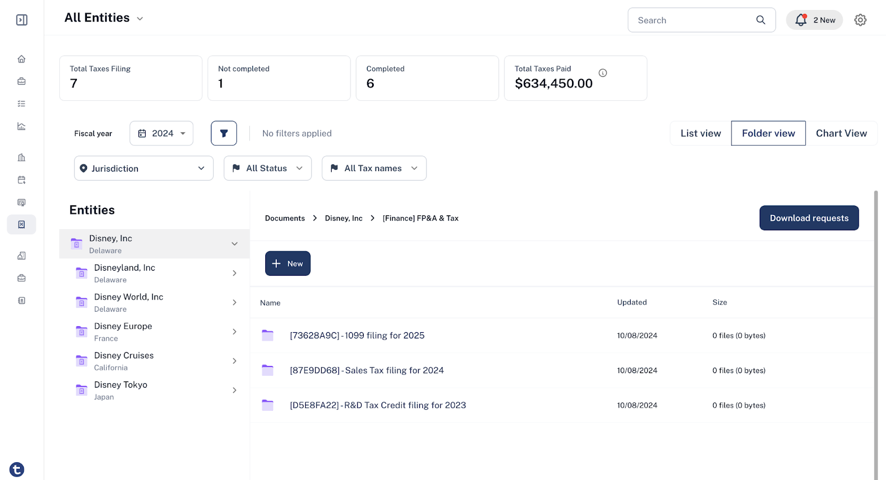The image size is (886, 480).
Task: Click [Finance] FP&A & Tax breadcrumb
Action: [x=420, y=218]
